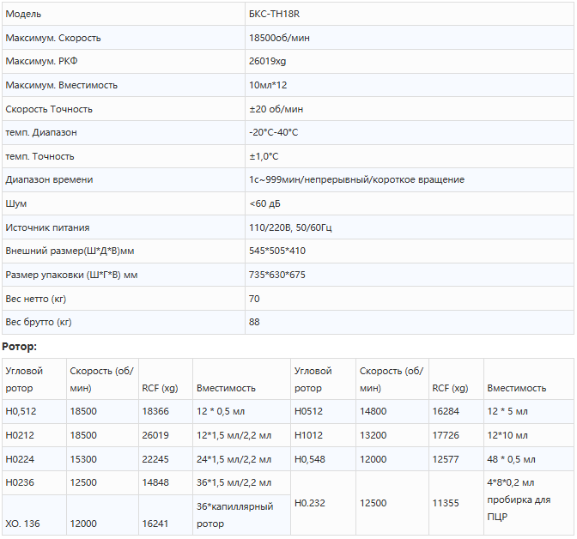Click the Диапазон времени row label
This screenshot has width=577, height=539.
coord(49,179)
